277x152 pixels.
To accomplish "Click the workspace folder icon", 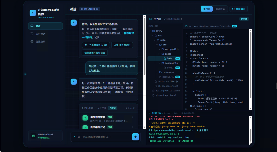I will point(151,19).
